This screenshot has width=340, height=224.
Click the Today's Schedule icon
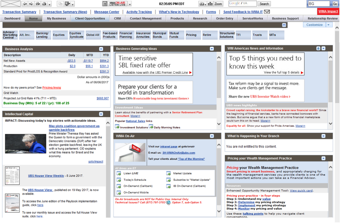tap(119, 180)
